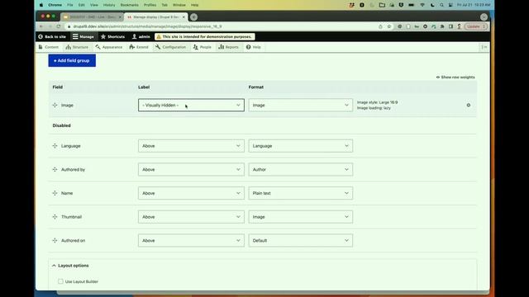Go to Content admin menu

49,47
